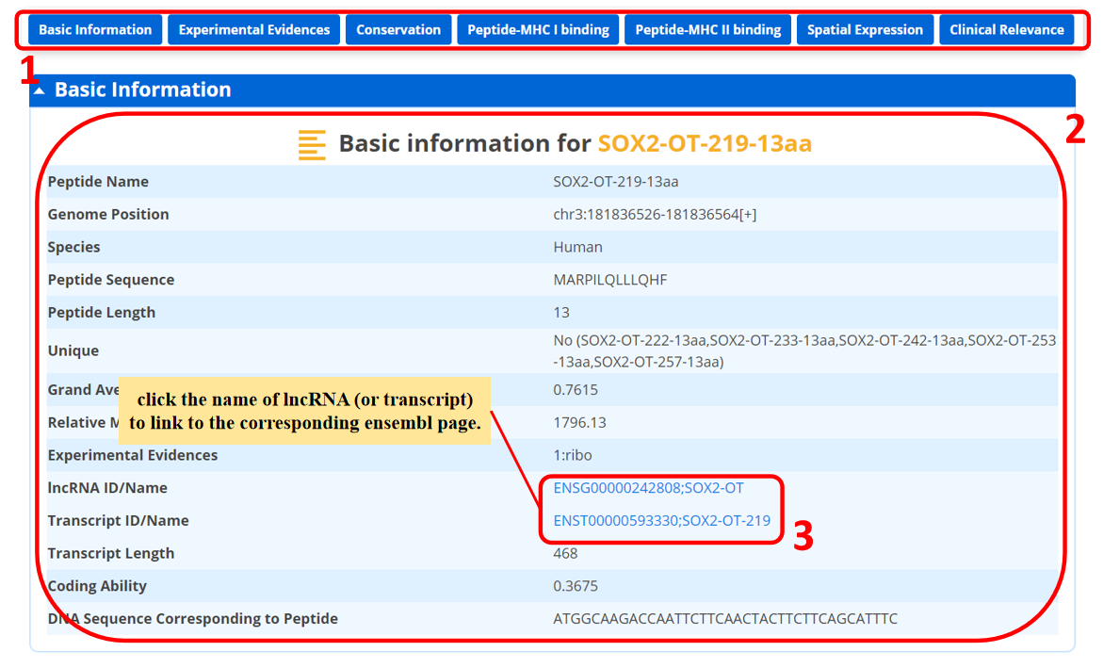This screenshot has width=1103, height=668.
Task: Jump to the Conservation section
Action: click(x=398, y=30)
